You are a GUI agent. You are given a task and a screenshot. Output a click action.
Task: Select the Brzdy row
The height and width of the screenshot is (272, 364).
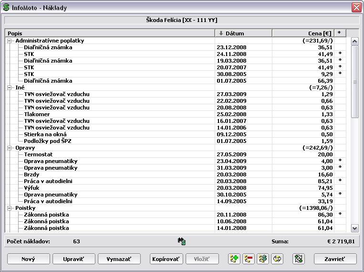coord(176,174)
